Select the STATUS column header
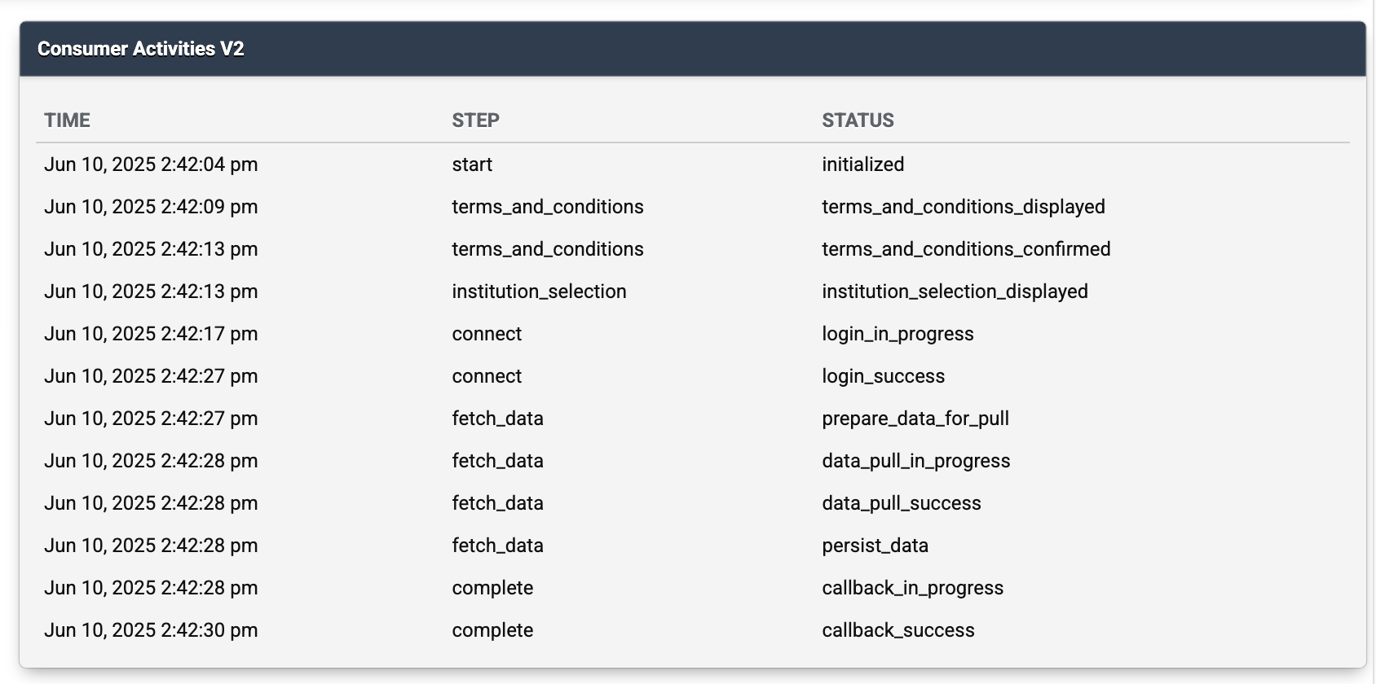This screenshot has height=684, width=1376. pos(858,121)
